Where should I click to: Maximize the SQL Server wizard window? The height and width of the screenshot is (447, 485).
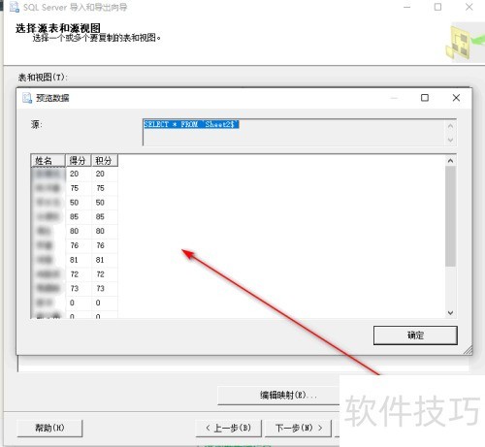pyautogui.click(x=437, y=7)
